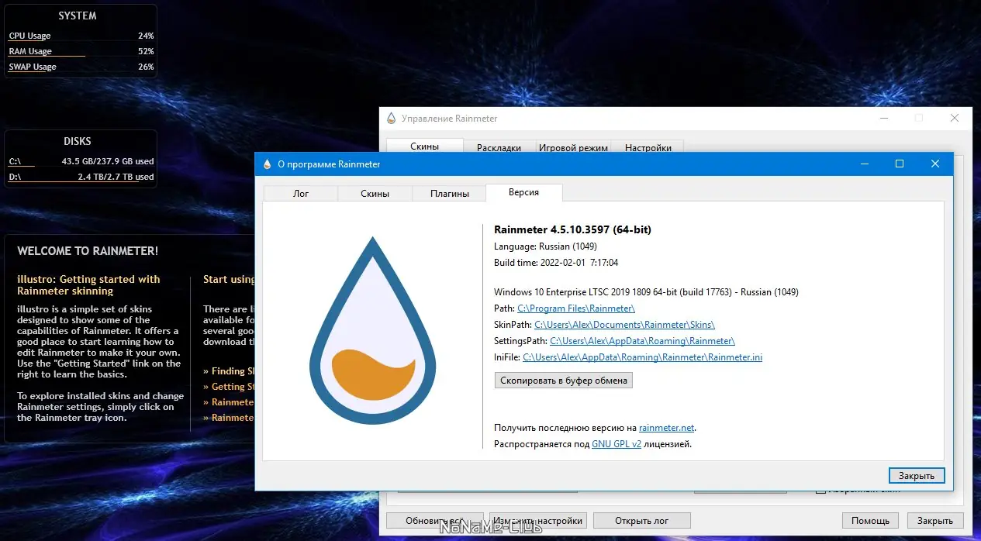
Task: Open the C:\Program Files\Rainmeter\ path link
Action: 576,308
